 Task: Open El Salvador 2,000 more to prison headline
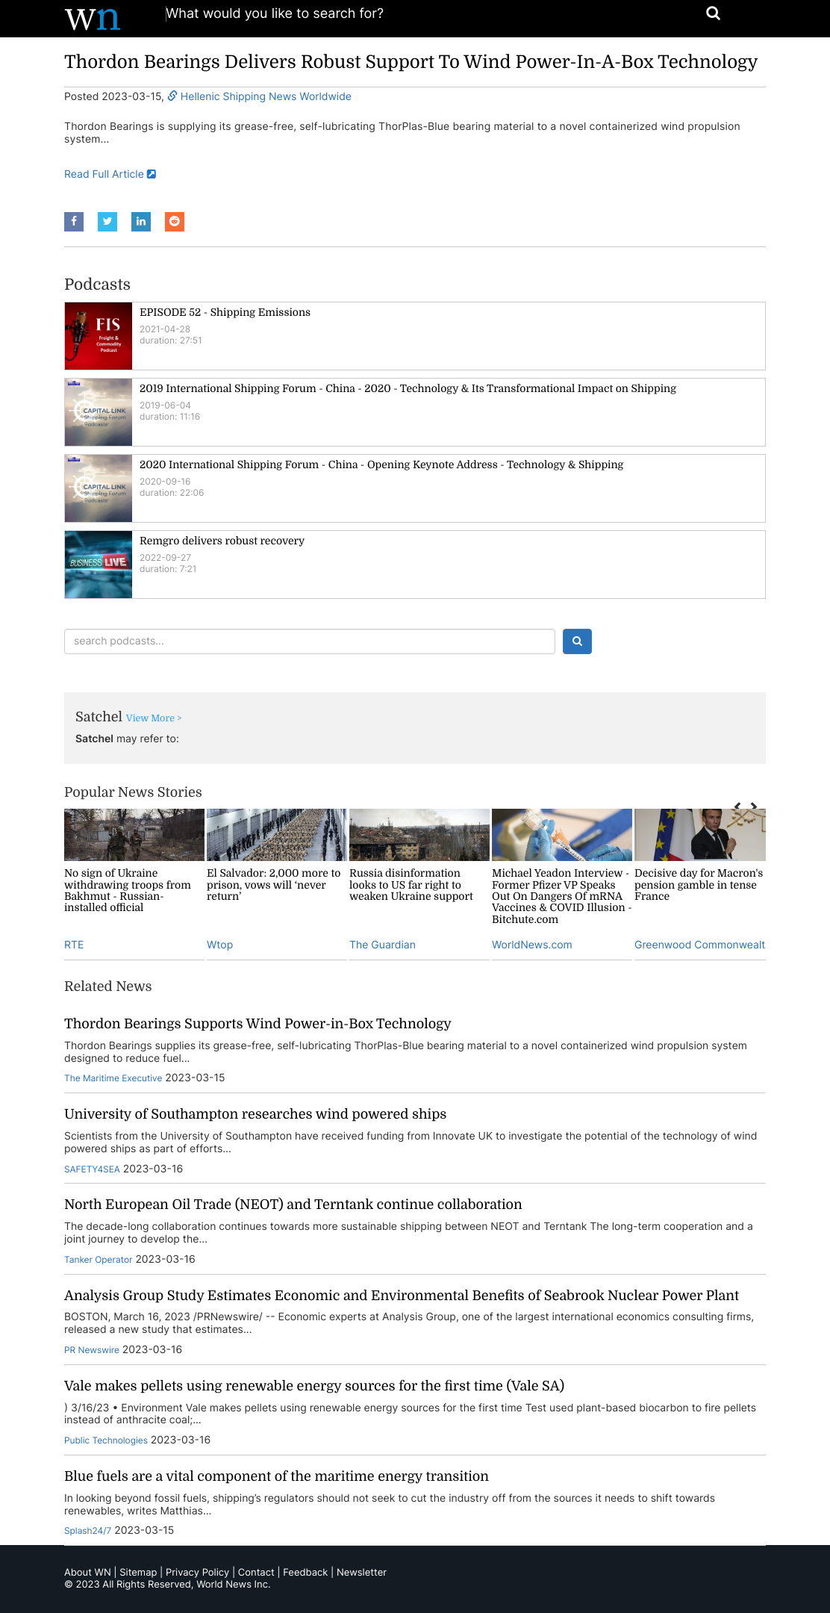(x=273, y=884)
